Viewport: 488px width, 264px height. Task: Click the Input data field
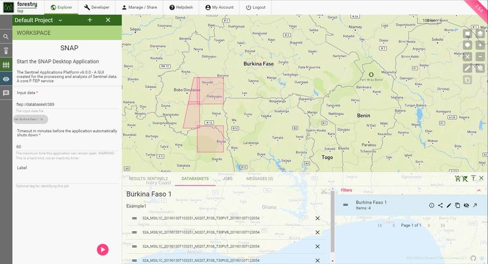(67, 104)
